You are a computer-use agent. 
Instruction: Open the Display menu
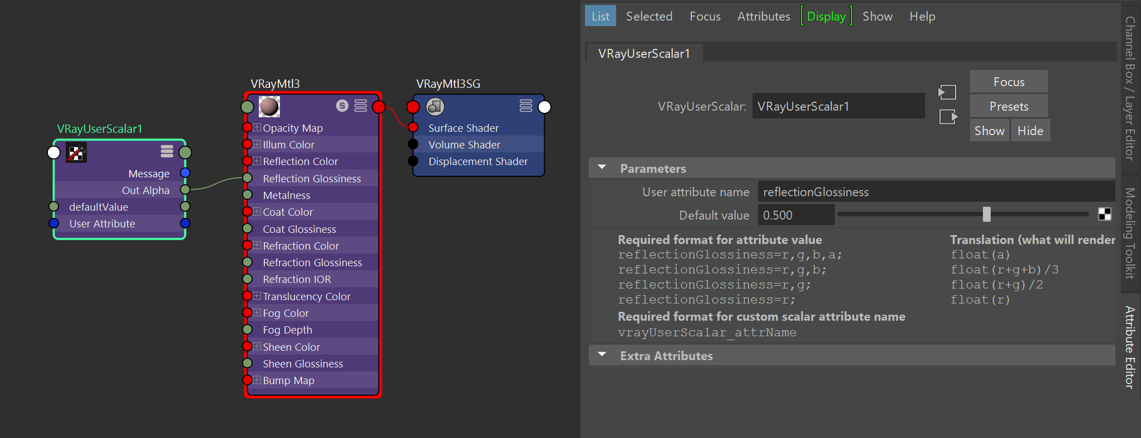click(x=827, y=16)
